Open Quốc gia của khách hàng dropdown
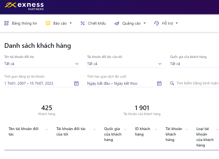219x159 pixels. pyautogui.click(x=194, y=64)
